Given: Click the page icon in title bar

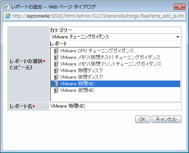Looking at the screenshot, I should 7,7.
